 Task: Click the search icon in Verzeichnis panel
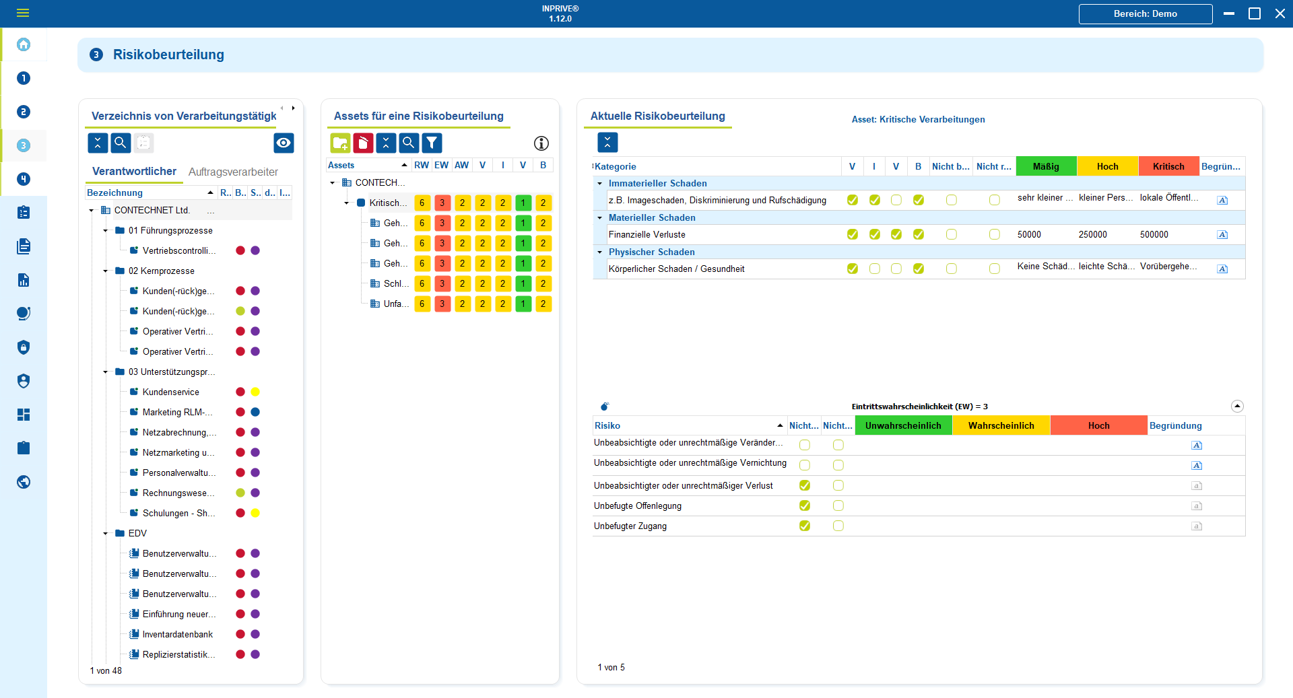pyautogui.click(x=121, y=143)
